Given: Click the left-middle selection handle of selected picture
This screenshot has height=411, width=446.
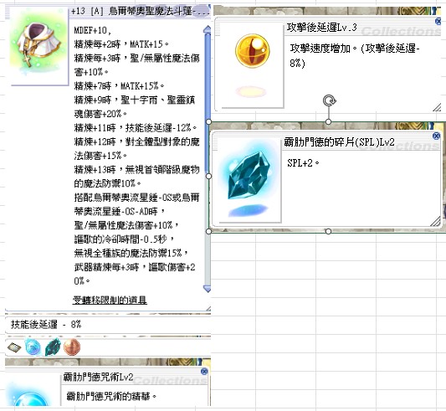Looking at the screenshot, I should coord(208,176).
